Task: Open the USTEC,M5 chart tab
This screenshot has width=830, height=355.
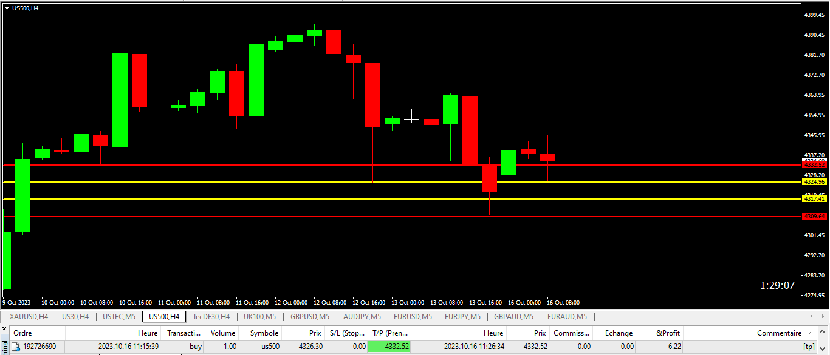Action: (119, 317)
